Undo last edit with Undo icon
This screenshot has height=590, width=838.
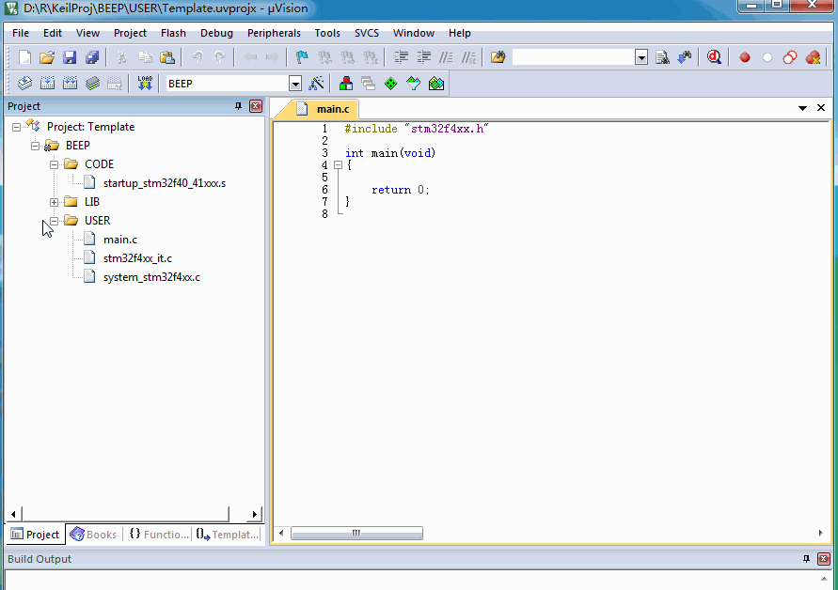198,57
